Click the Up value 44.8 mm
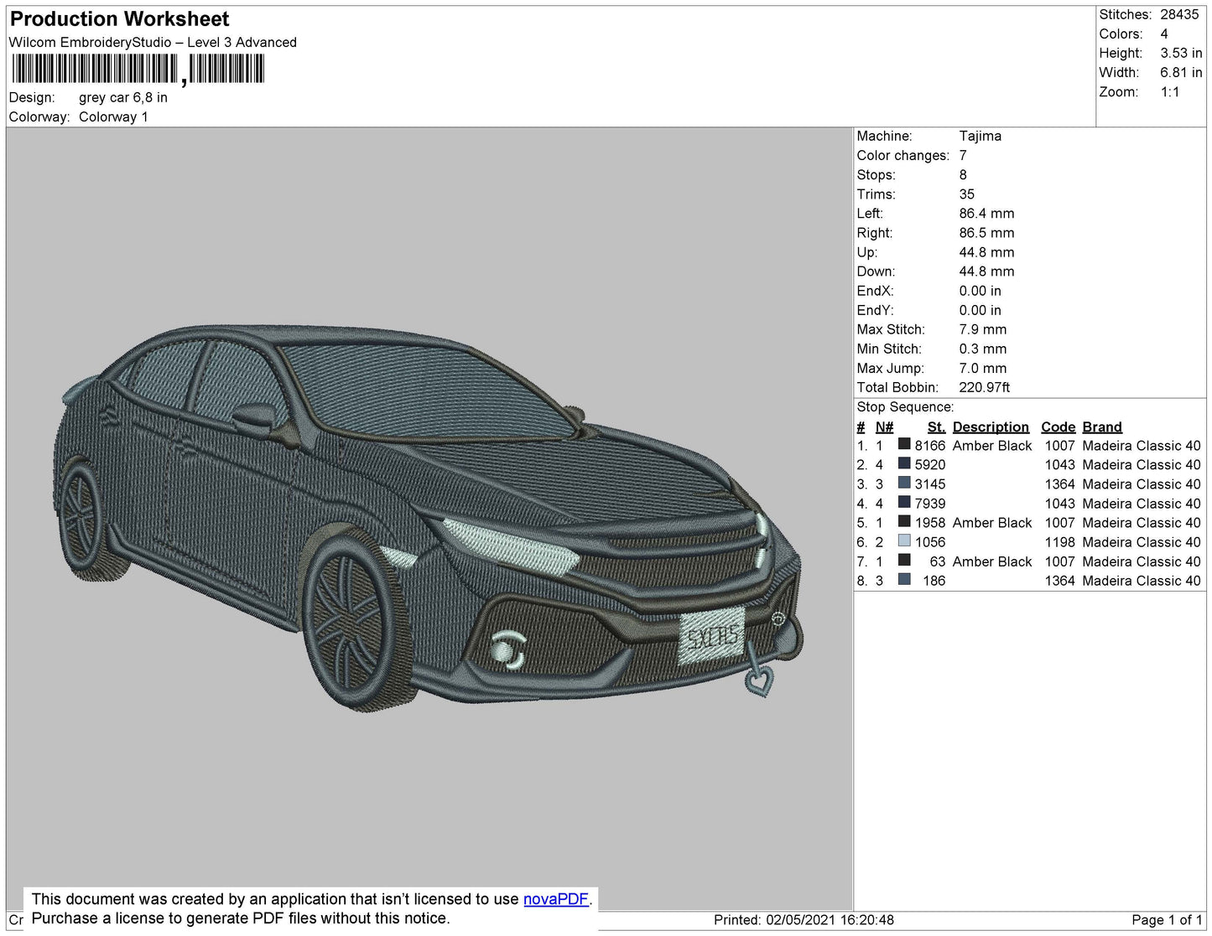Viewport: 1212px width, 936px height. click(x=987, y=251)
